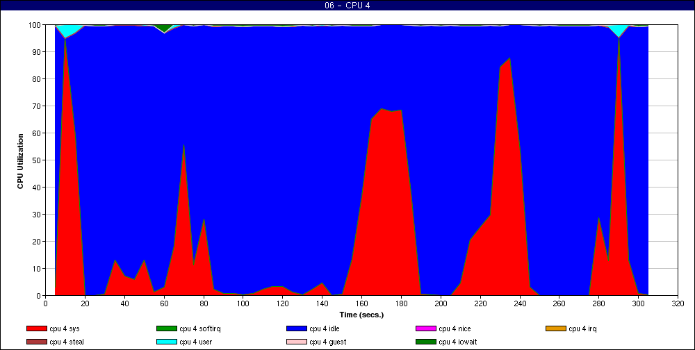695x350 pixels.
Task: Click the red sys peak near 235 seconds
Action: pyautogui.click(x=509, y=59)
